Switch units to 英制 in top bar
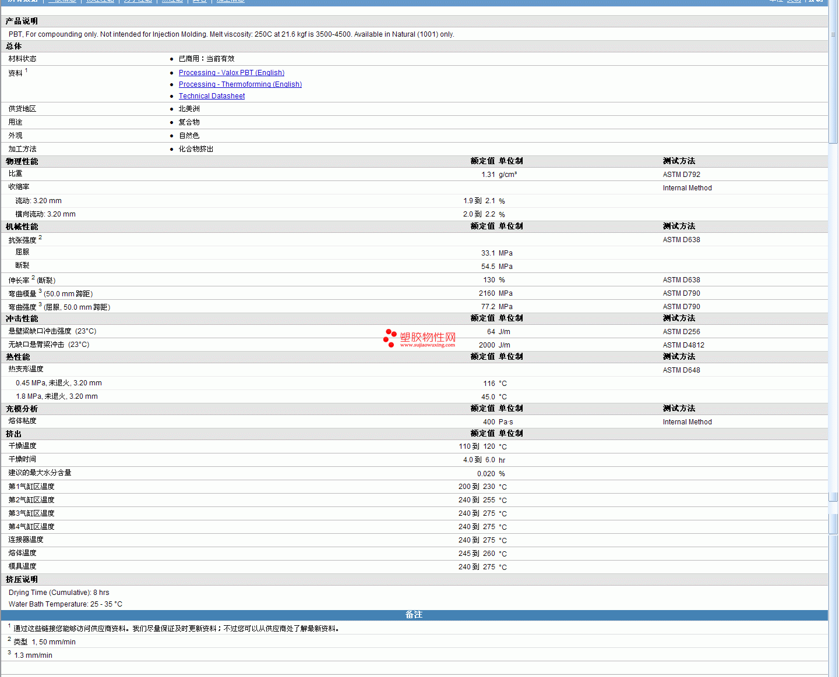This screenshot has width=839, height=677. 794,1
